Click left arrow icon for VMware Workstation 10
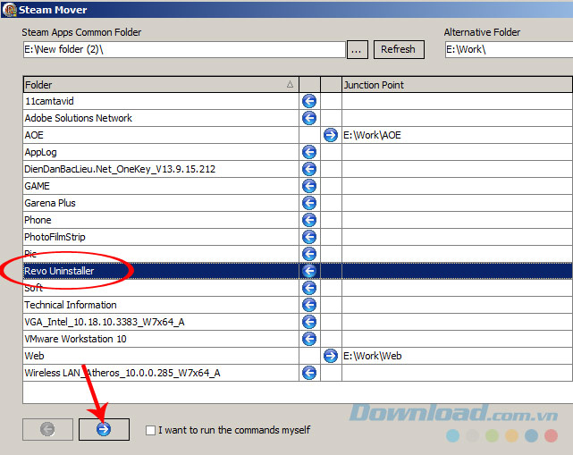Image resolution: width=573 pixels, height=455 pixels. (x=309, y=339)
